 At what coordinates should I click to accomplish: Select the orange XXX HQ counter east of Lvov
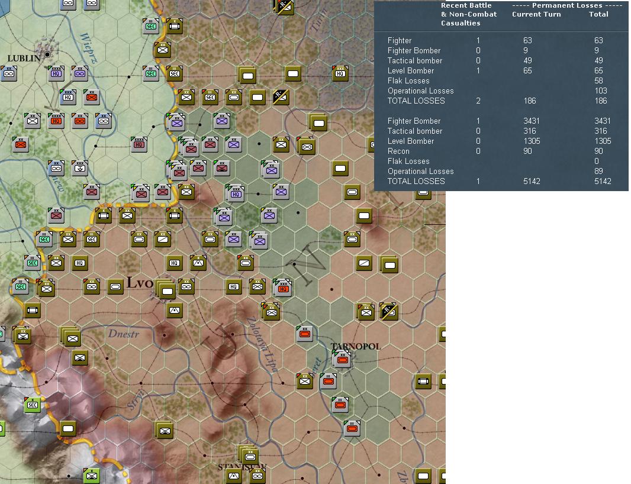tap(283, 289)
